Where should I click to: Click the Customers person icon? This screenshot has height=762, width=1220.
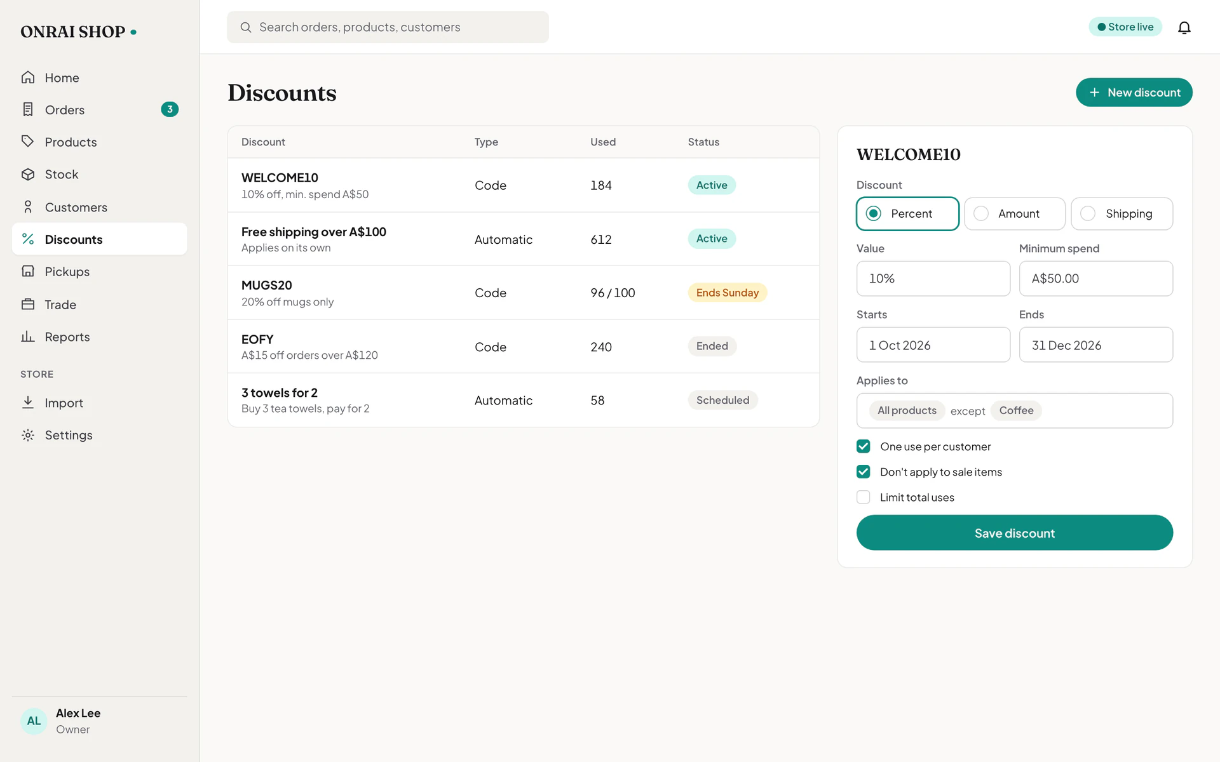[28, 207]
